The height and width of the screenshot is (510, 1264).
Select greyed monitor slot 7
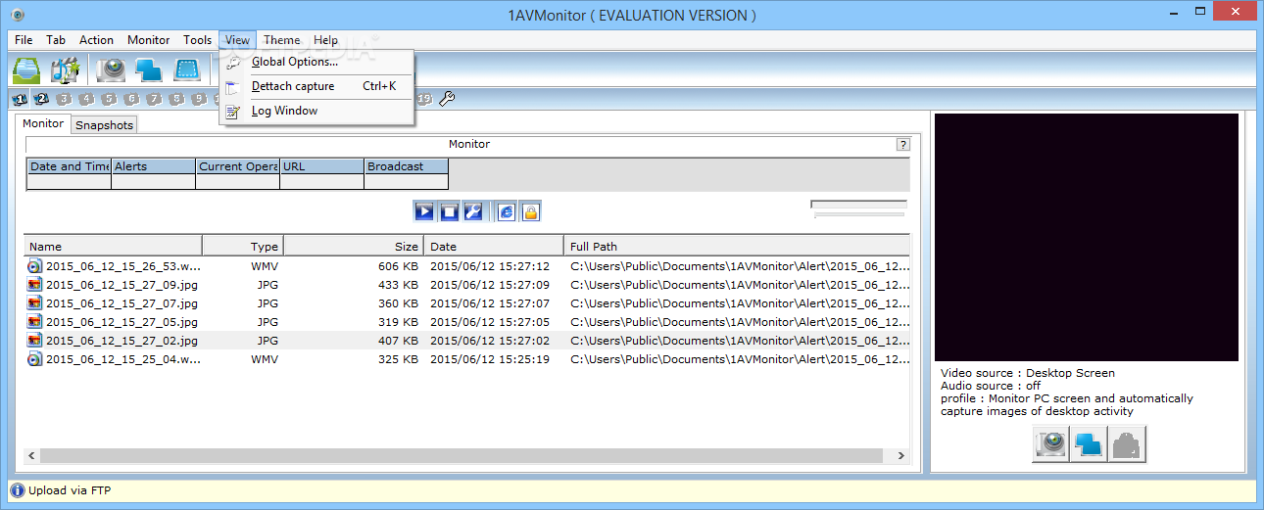point(155,99)
